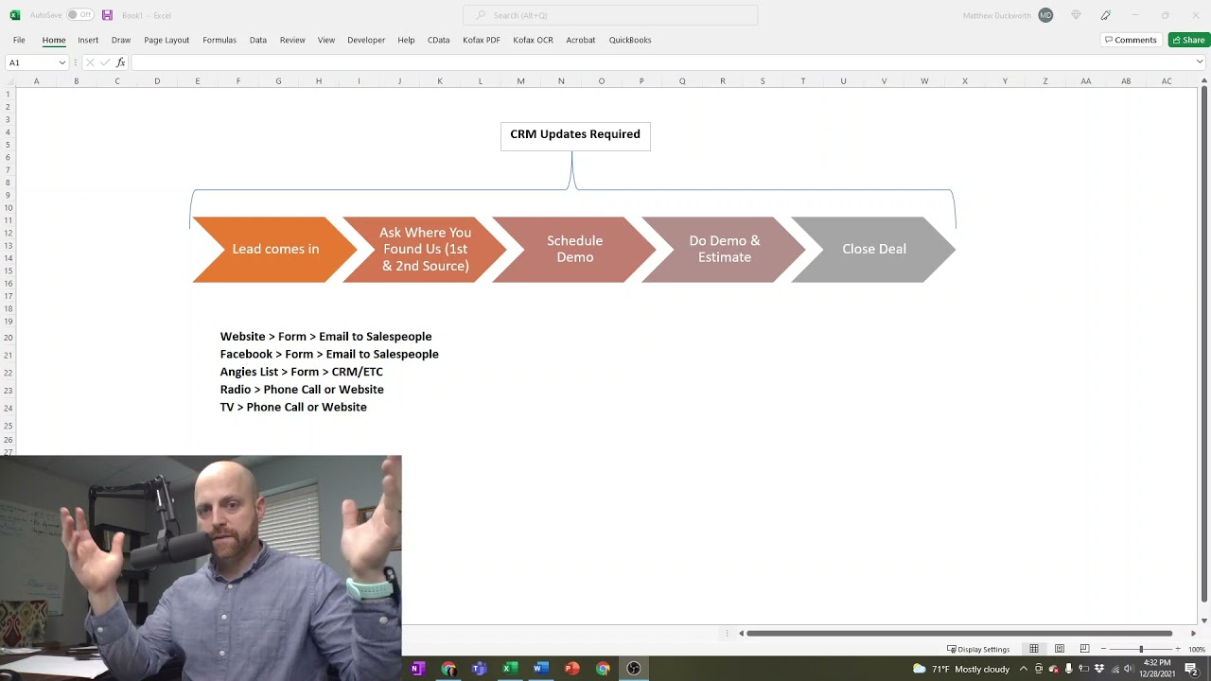
Task: Click the Name Box showing A1
Action: [31, 62]
